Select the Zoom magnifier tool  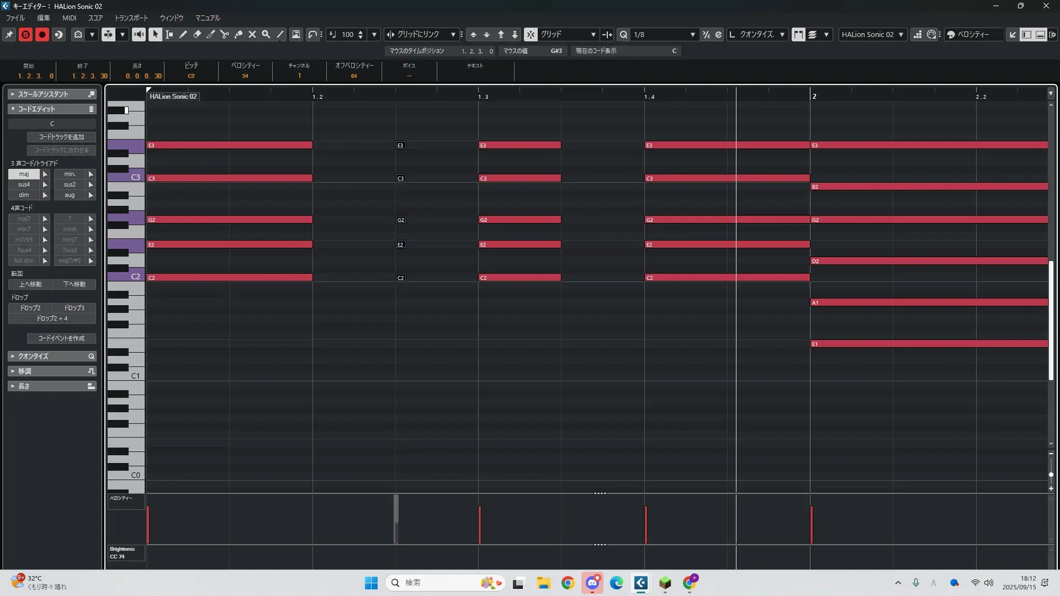[x=266, y=34]
